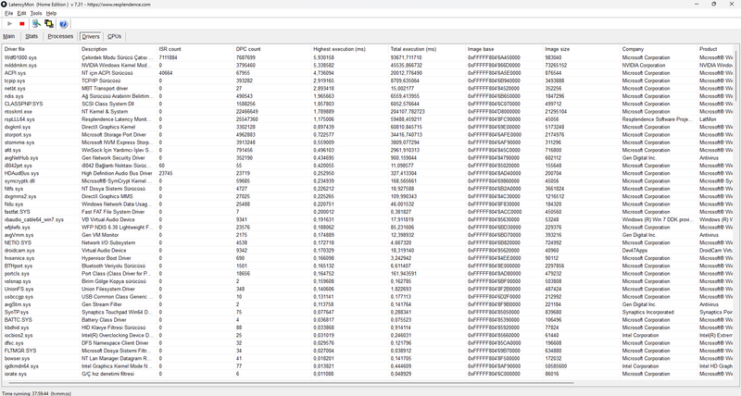Select the ndis.sys driver row
The width and height of the screenshot is (741, 396).
[x=368, y=96]
